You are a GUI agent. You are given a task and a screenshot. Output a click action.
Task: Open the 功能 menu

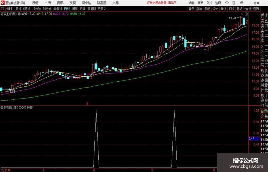[192, 3]
